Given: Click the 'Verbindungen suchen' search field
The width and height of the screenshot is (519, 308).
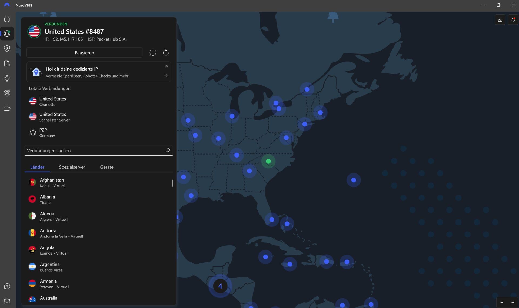Looking at the screenshot, I should [x=99, y=150].
